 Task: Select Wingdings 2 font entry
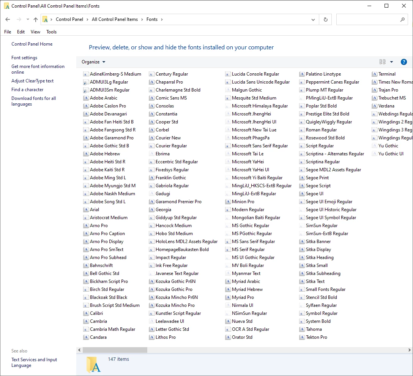point(395,122)
